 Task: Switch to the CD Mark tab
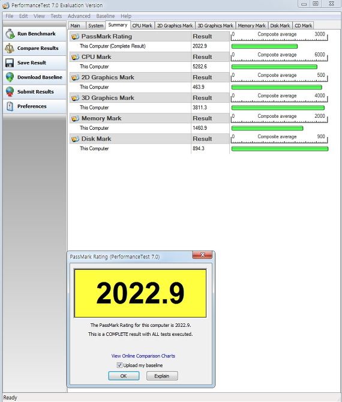pos(304,26)
